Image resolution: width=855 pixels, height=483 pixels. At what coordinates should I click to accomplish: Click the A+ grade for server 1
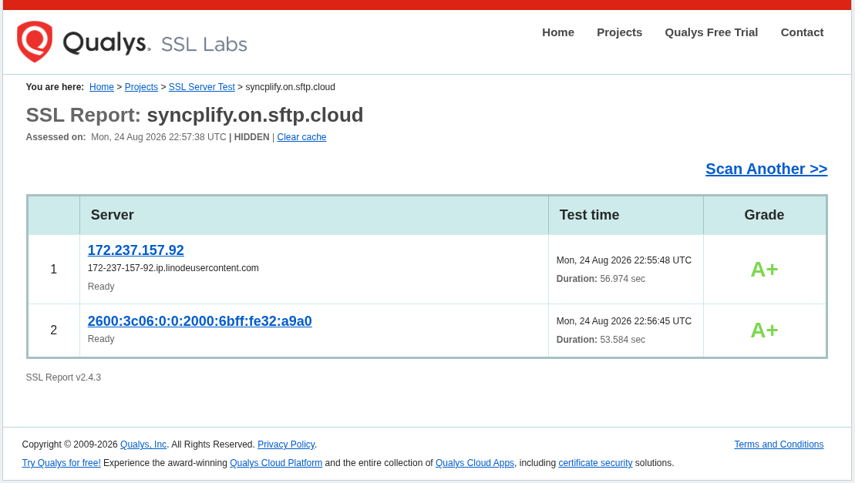click(764, 270)
